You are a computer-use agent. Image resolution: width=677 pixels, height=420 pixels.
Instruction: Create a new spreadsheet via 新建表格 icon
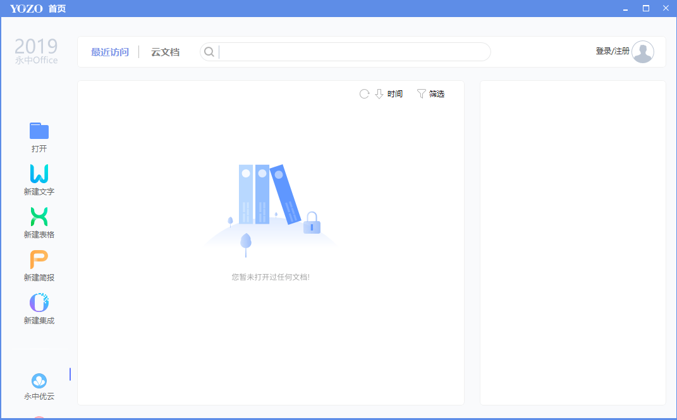point(39,218)
